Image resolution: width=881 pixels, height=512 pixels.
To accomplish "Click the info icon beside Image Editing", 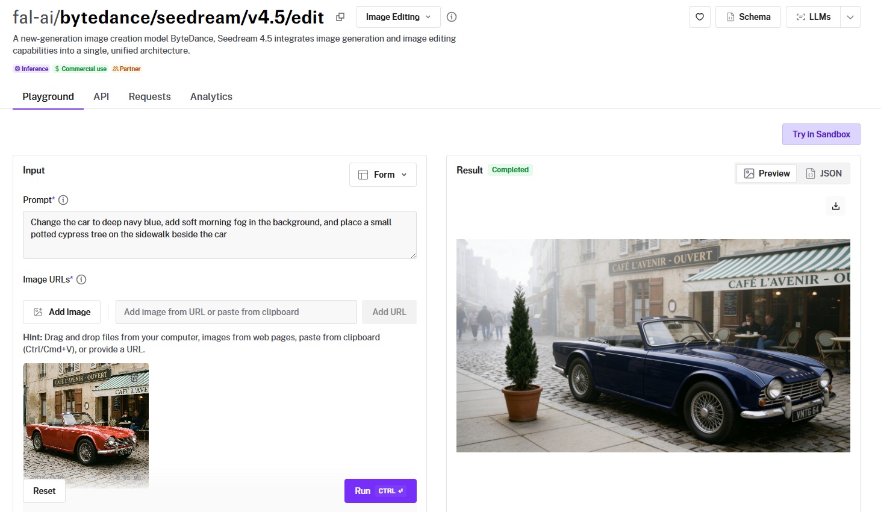I will (452, 17).
